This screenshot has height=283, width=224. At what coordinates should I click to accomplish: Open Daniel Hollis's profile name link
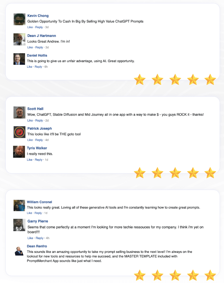37,55
